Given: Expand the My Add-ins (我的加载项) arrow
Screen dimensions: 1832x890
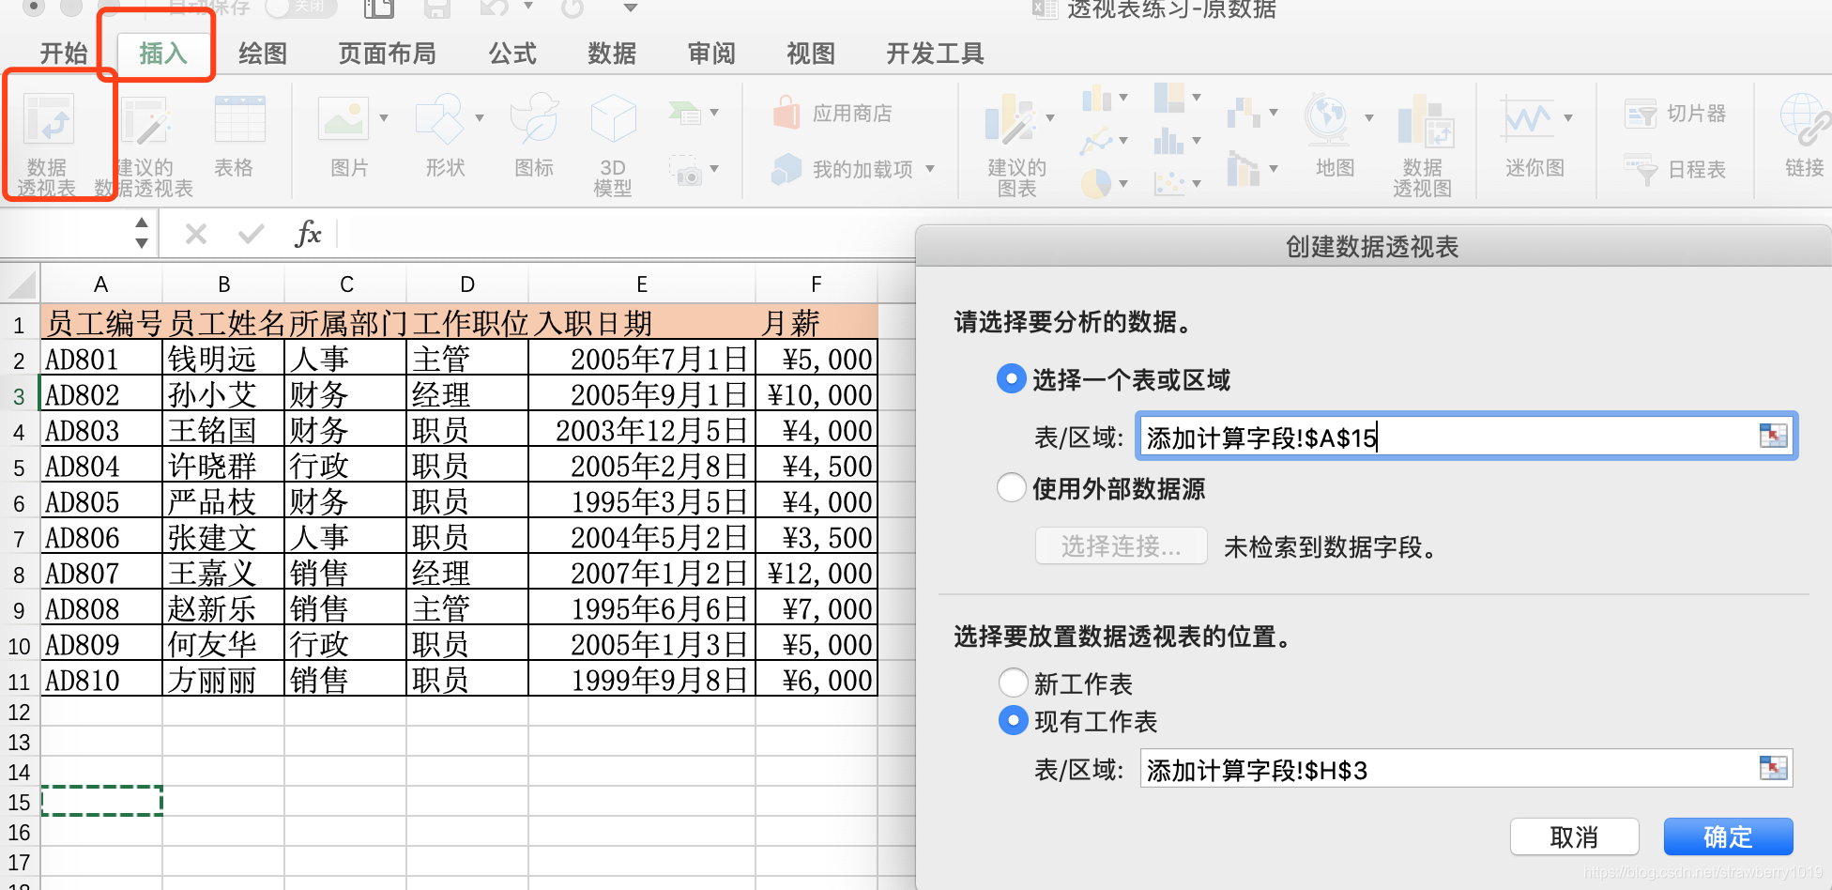Looking at the screenshot, I should pyautogui.click(x=930, y=169).
